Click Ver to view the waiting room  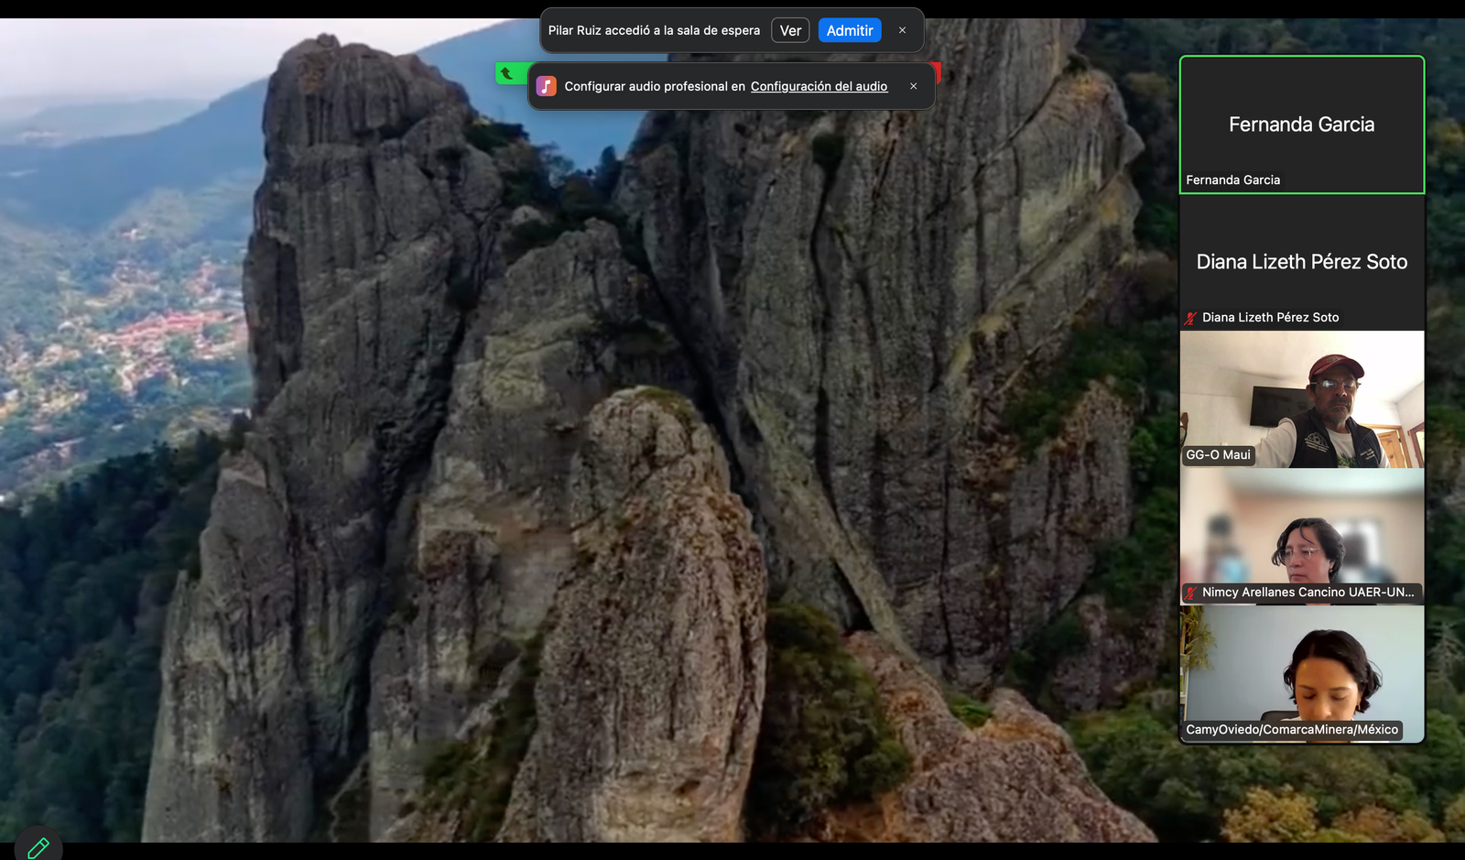[790, 30]
